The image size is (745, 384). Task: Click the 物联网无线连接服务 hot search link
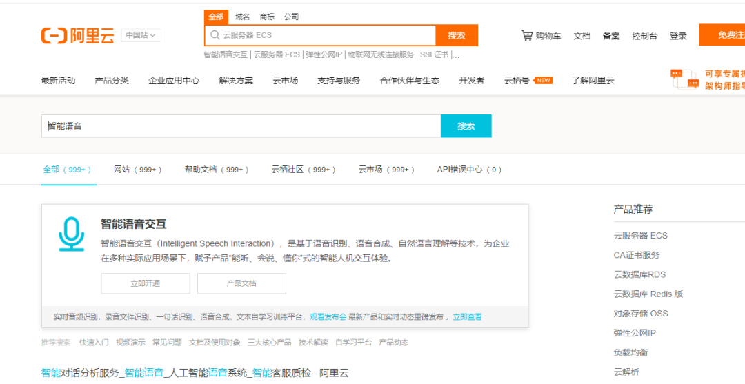381,54
